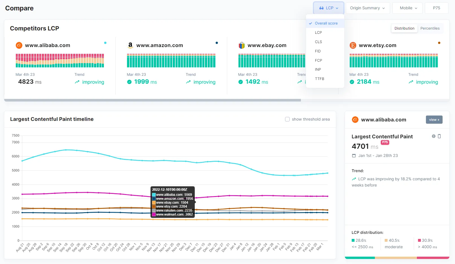Click the Etsy logo icon
Viewport: 455px width, 264px height.
point(353,45)
